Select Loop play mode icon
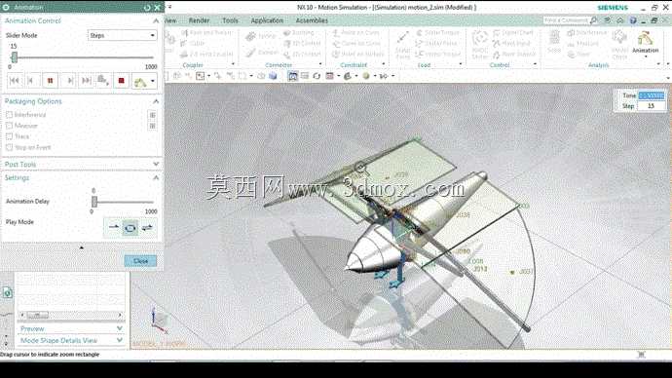672x378 pixels. point(130,227)
